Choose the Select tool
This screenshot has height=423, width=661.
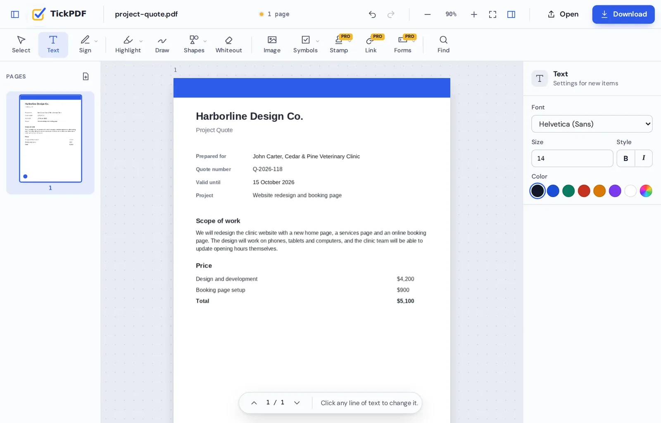21,45
